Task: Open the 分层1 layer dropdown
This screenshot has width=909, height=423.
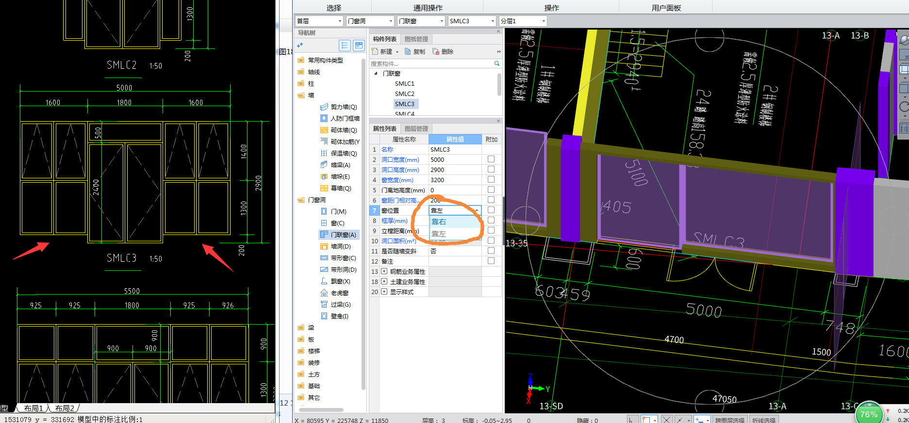Action: (x=544, y=21)
